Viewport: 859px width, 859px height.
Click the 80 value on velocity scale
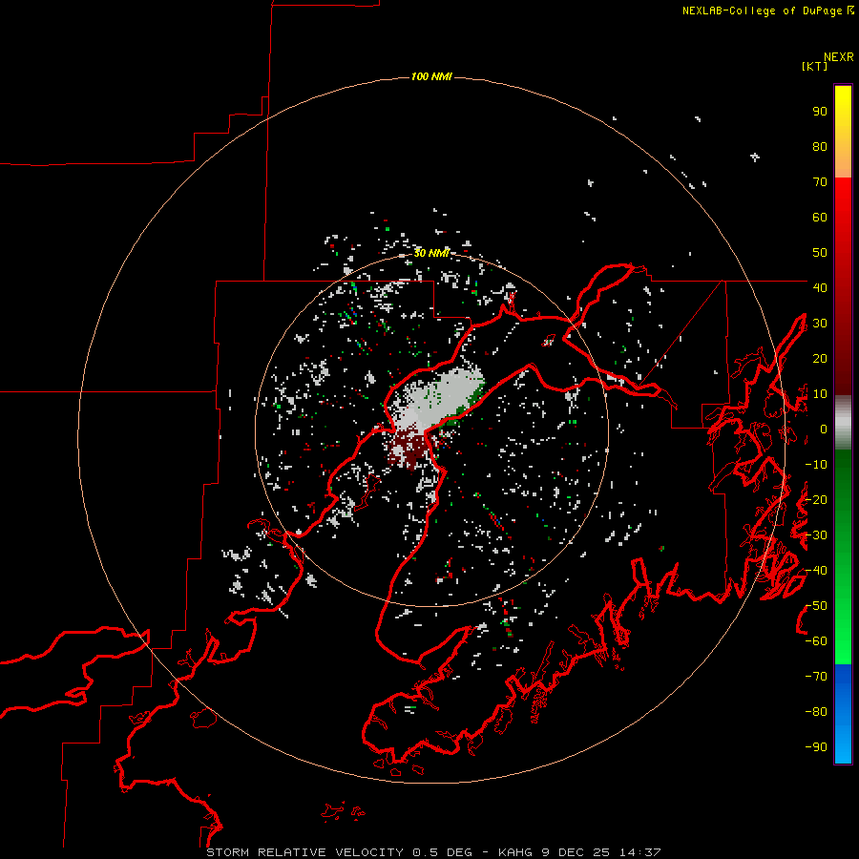(820, 146)
